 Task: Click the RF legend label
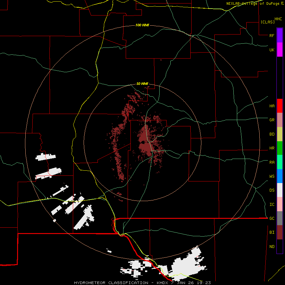coord(272,35)
